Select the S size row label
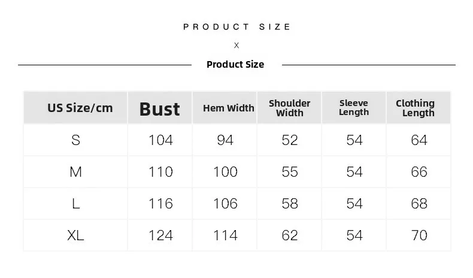The height and width of the screenshot is (278, 473). (75, 140)
